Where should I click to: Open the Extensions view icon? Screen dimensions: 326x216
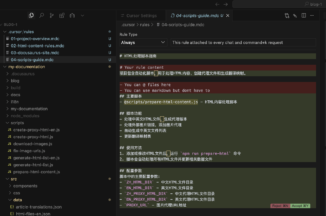tap(62, 15)
